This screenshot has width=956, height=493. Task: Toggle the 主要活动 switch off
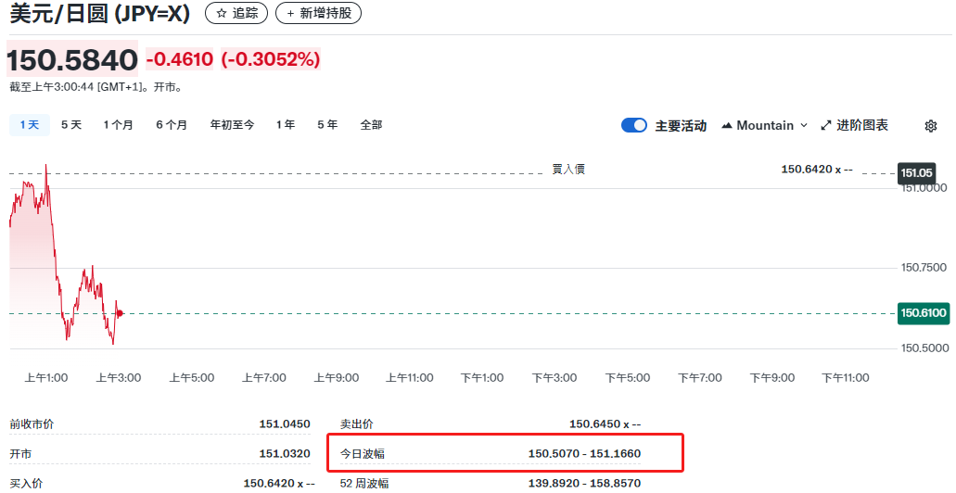pos(634,125)
